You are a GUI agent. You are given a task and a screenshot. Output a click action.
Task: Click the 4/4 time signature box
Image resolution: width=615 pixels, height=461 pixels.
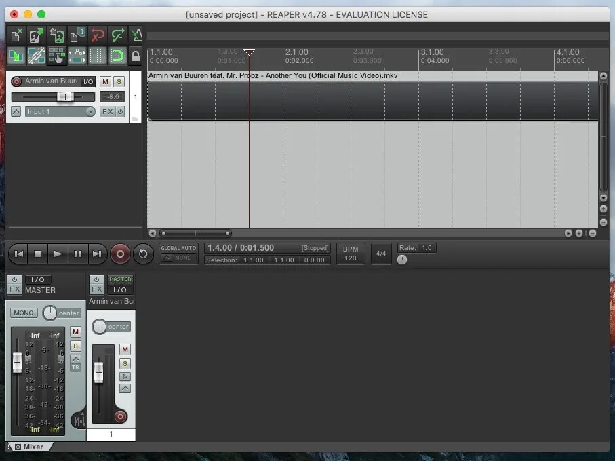(381, 254)
